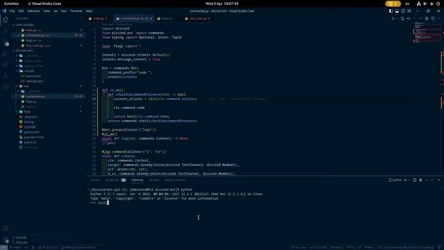Viewport: 444px width, 250px height.
Task: Click the Run Python File play button
Action: tap(393, 19)
